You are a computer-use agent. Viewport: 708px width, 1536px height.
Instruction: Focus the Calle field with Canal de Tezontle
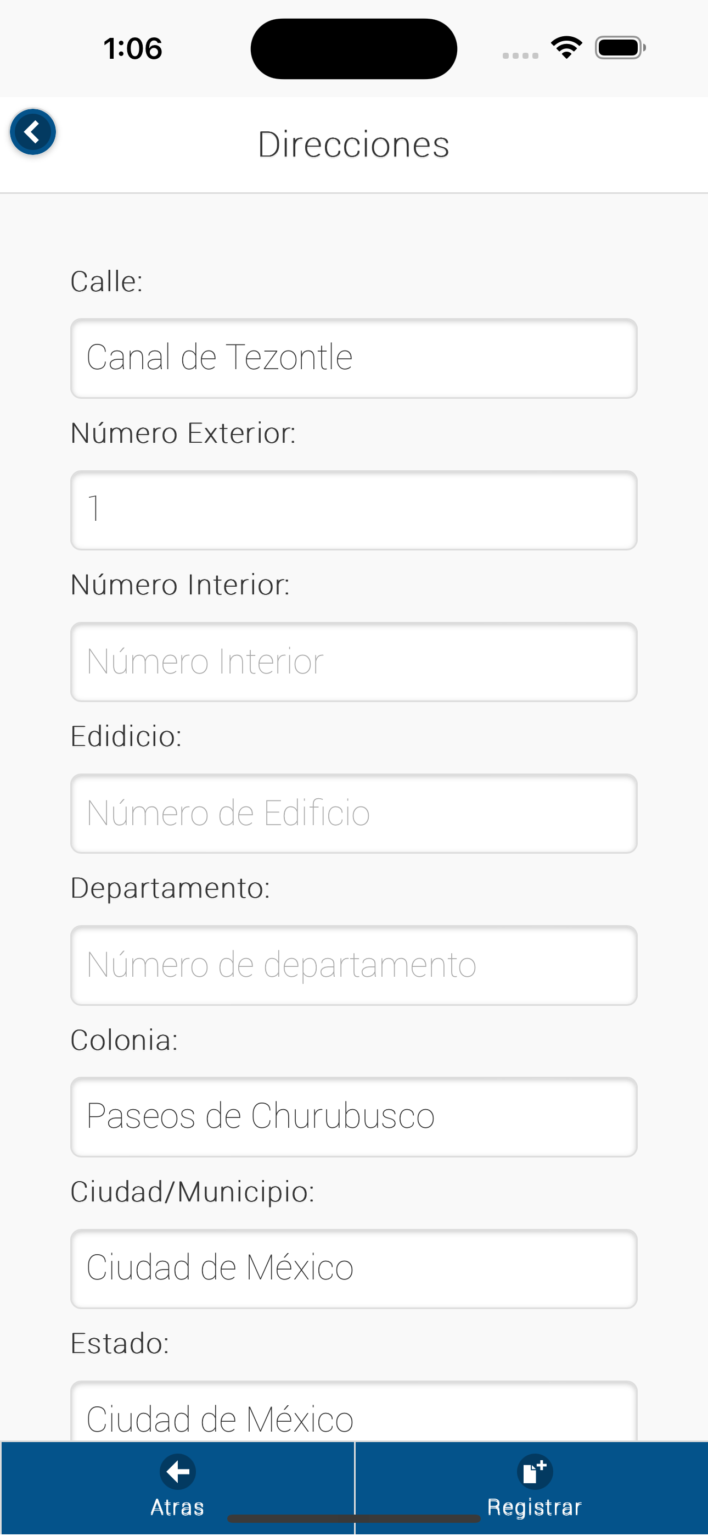(x=354, y=358)
